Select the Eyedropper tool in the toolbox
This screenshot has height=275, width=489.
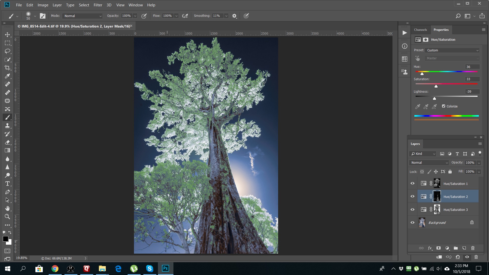coord(7,76)
